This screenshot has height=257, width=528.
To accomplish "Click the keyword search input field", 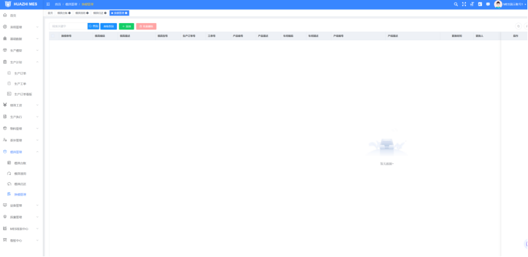I will [67, 26].
